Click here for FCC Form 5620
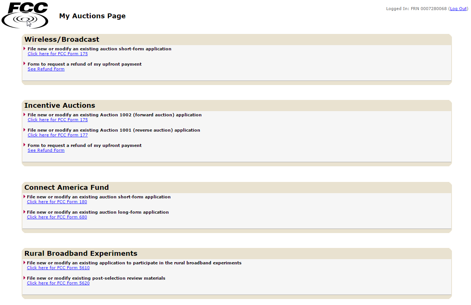 pyautogui.click(x=58, y=283)
